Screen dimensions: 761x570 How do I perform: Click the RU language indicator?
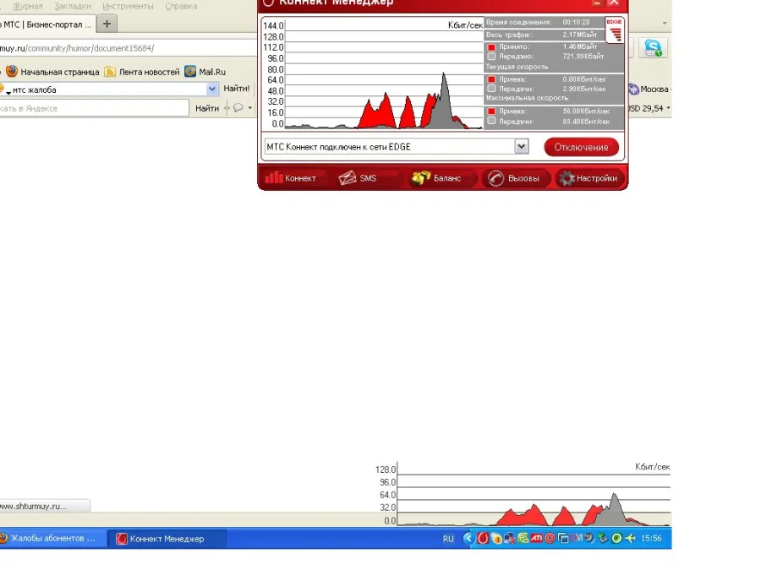(x=448, y=539)
